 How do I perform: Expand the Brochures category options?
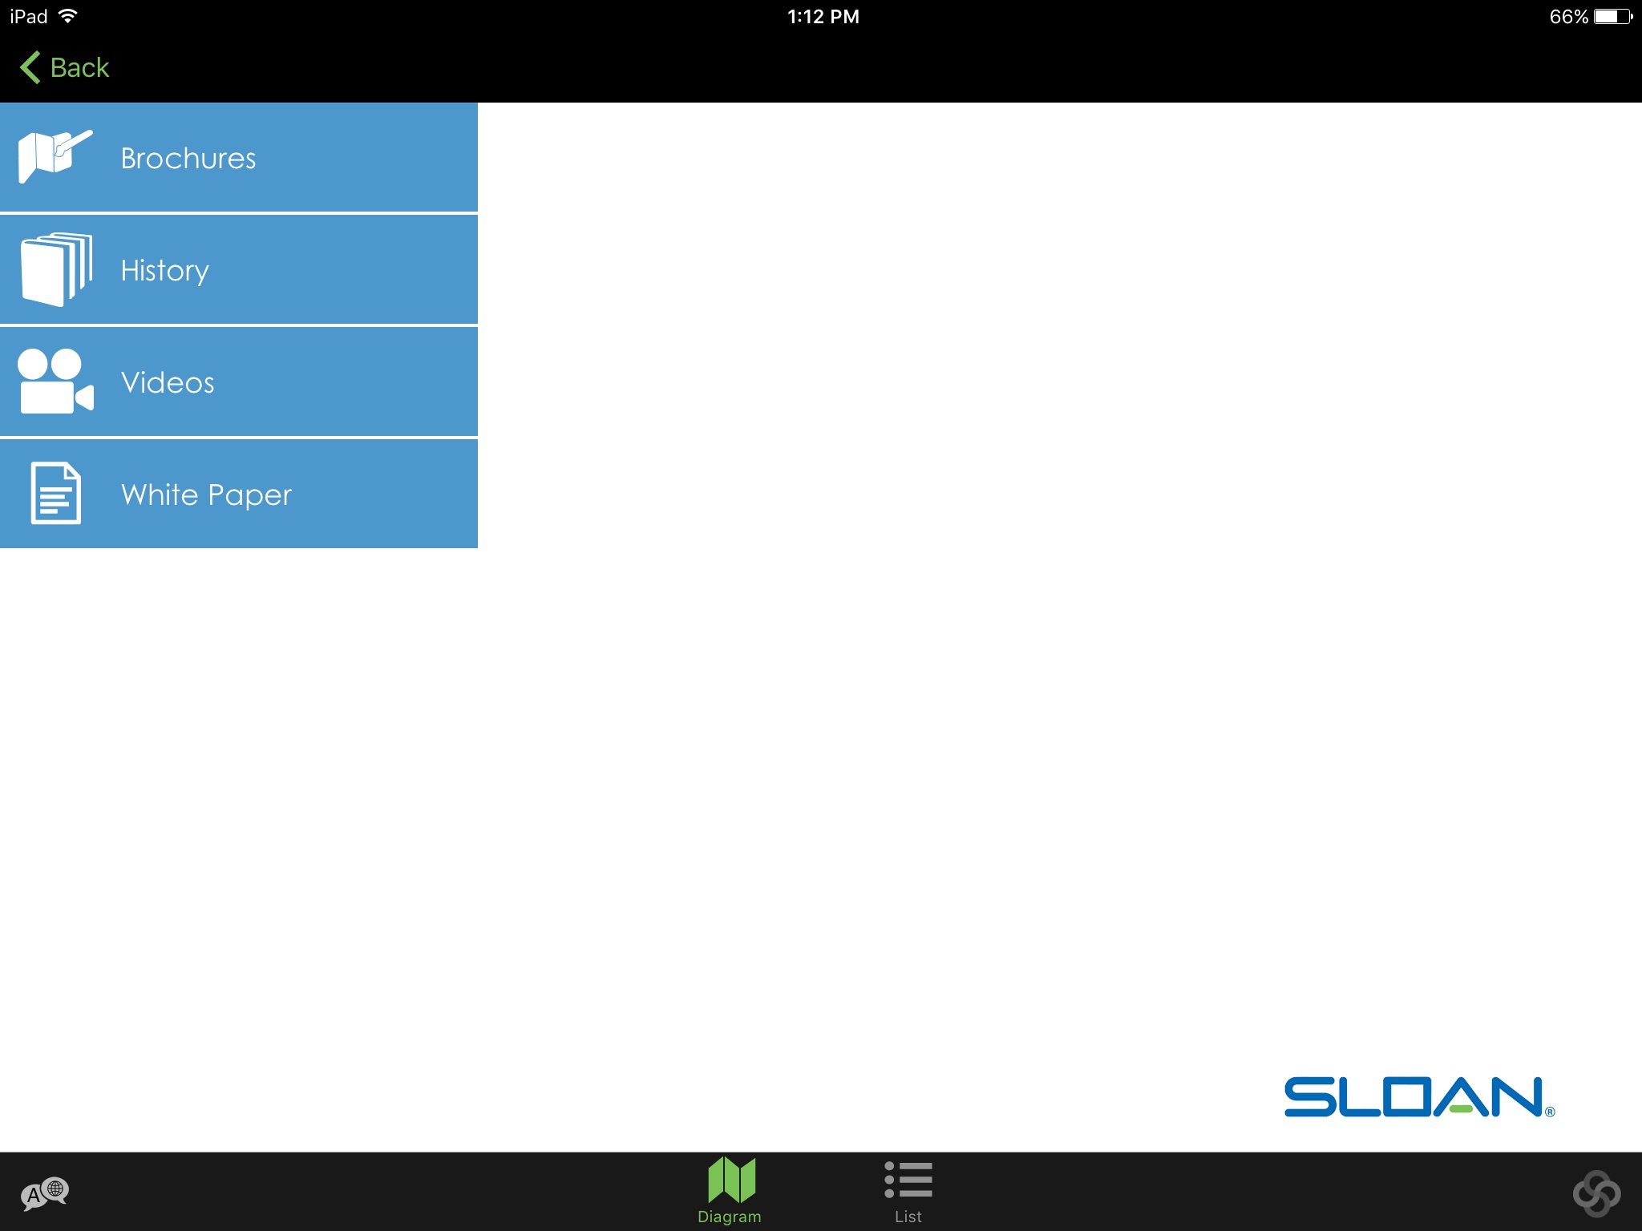coord(239,156)
